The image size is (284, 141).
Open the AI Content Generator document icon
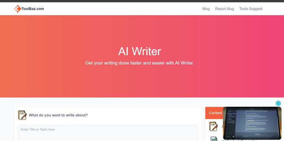[214, 139]
